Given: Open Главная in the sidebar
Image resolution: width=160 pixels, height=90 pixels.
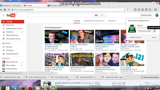Looking at the screenshot, I should 13,22.
